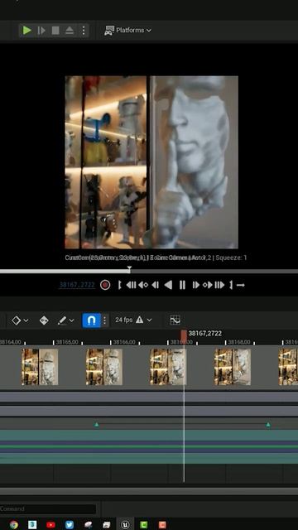This screenshot has height=530, width=298.
Task: Set playback range start bracket
Action: pos(119,285)
